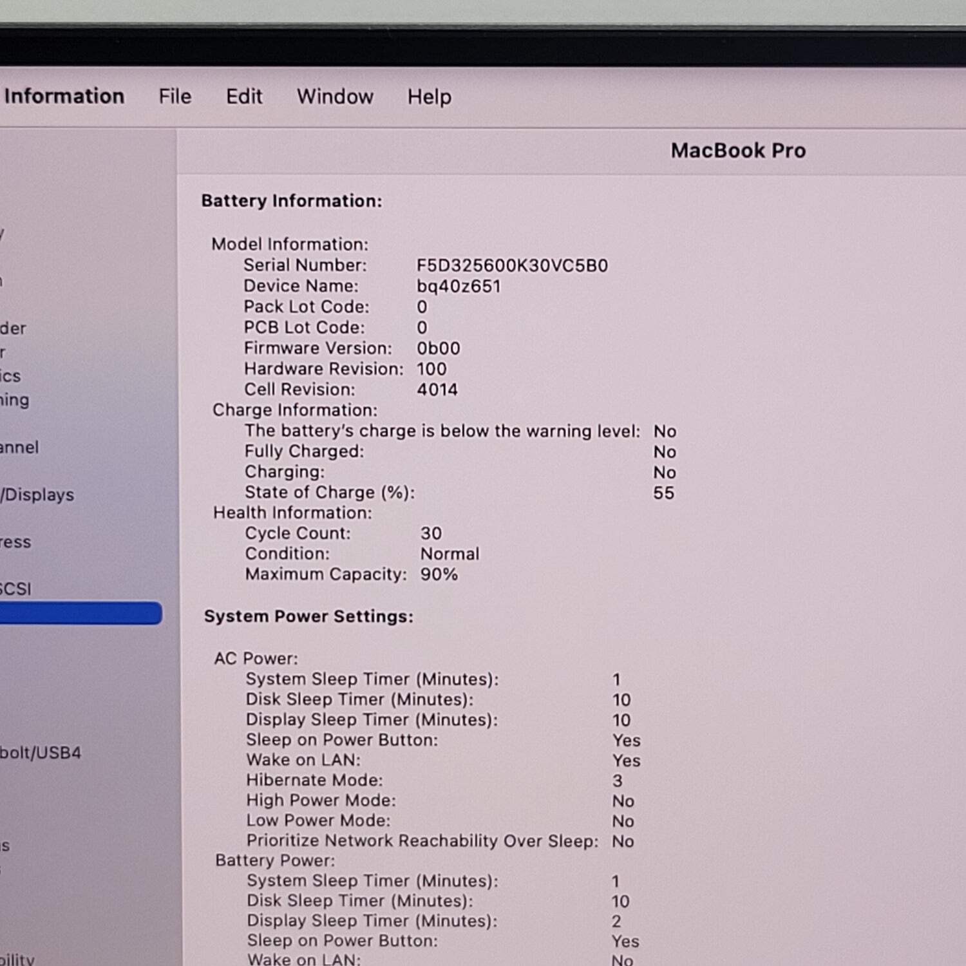Click the Low Power Mode No value
The image size is (966, 966).
click(623, 821)
